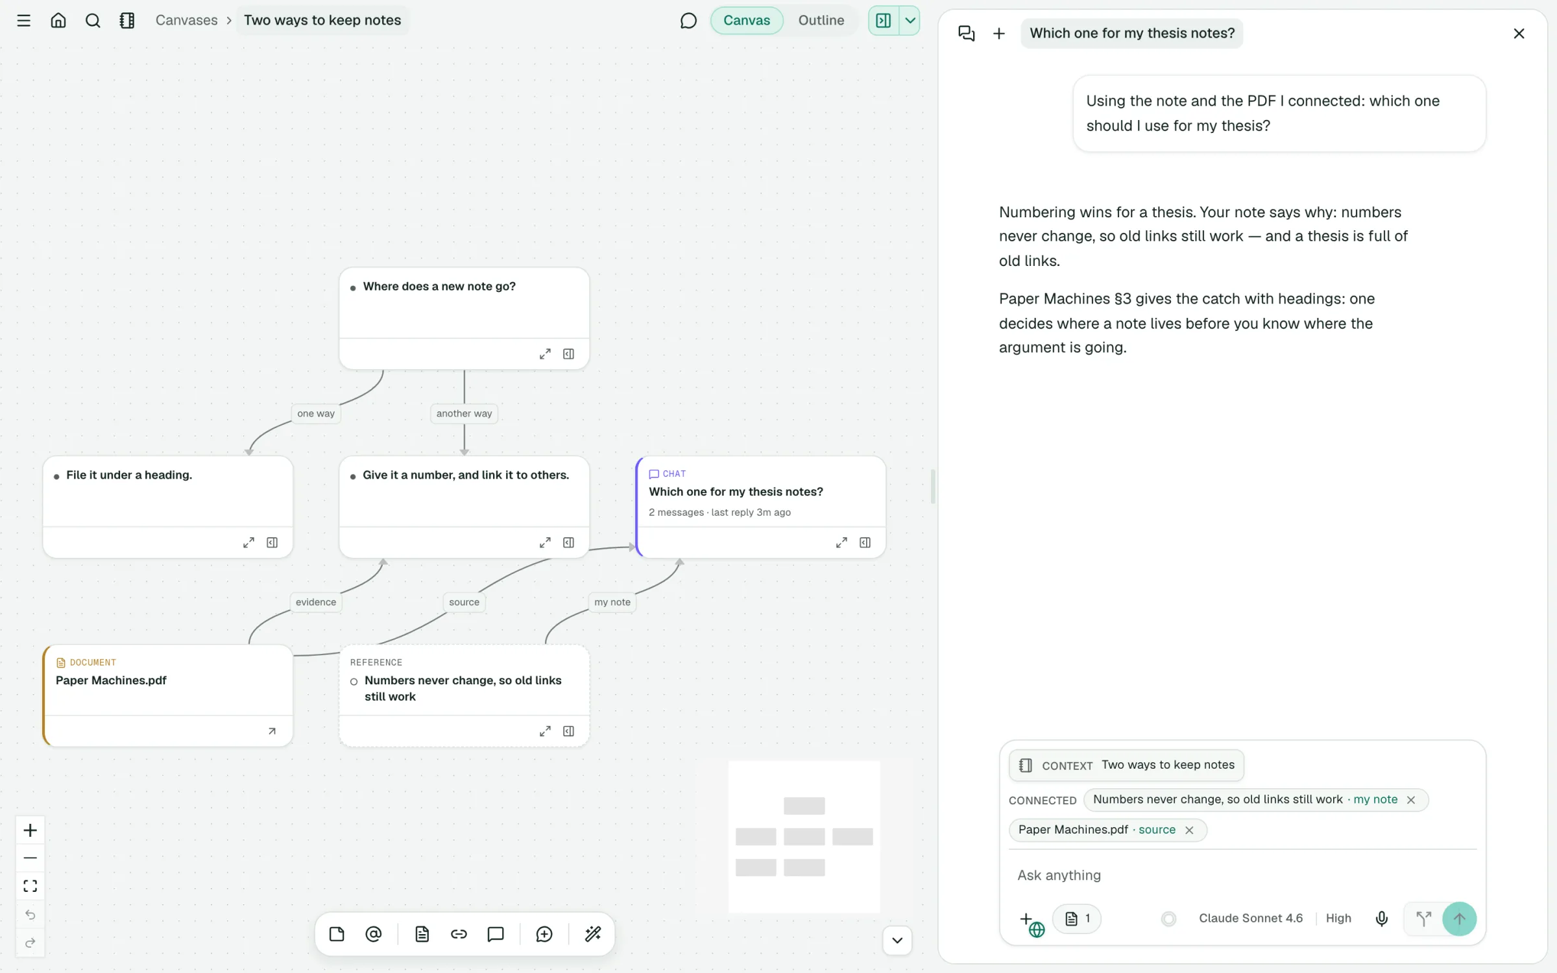The height and width of the screenshot is (973, 1557).
Task: Zoom out on the canvas
Action: click(x=30, y=858)
